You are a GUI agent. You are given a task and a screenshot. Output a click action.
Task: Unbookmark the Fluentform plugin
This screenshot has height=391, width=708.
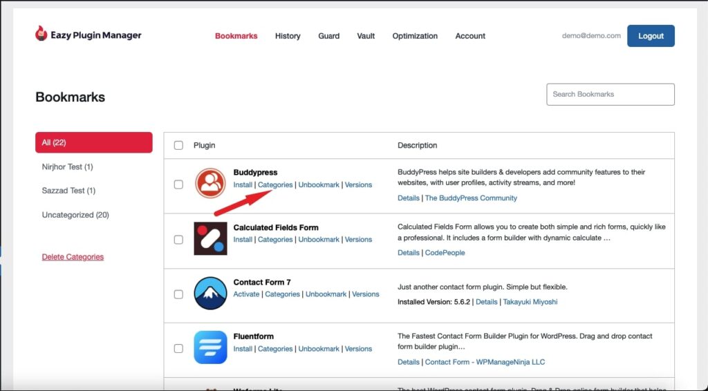[318, 349]
